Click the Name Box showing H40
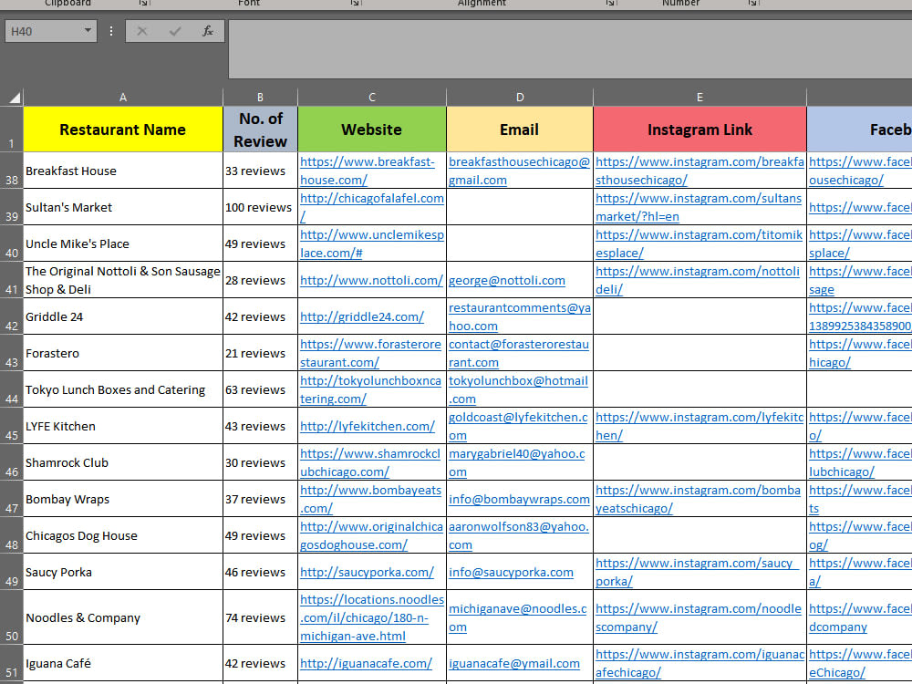 point(50,31)
